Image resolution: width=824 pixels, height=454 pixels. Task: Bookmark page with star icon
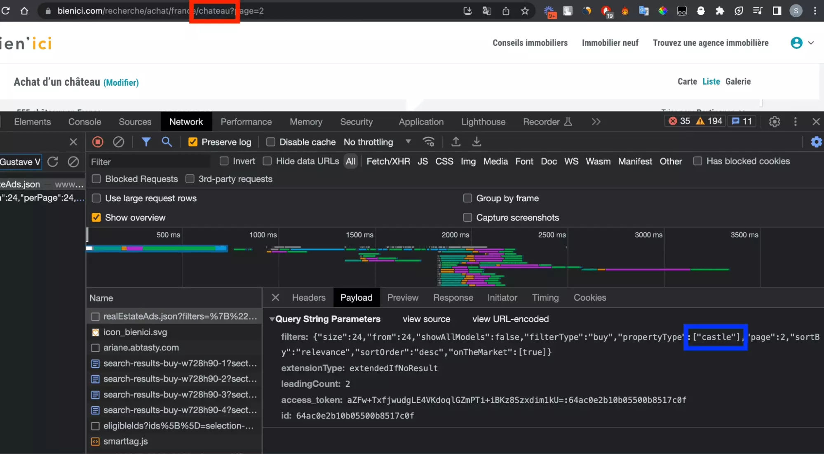click(x=525, y=11)
